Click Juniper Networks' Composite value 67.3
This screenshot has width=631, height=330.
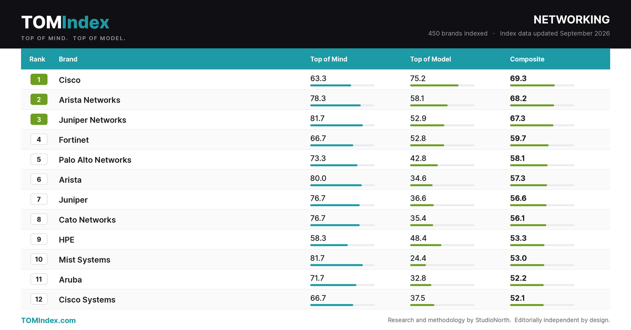tap(517, 118)
